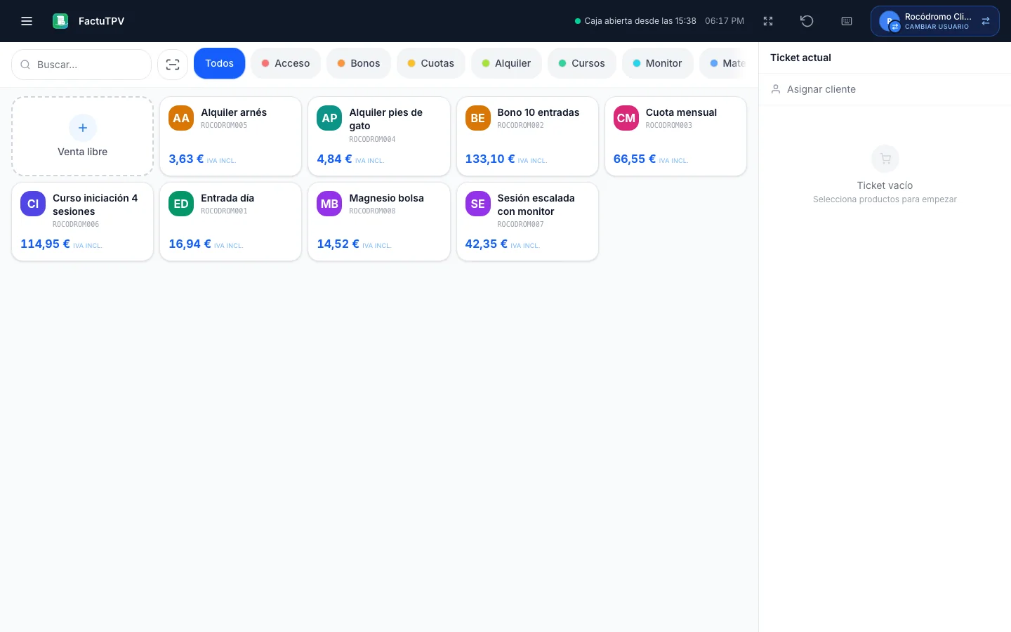Click the green cash register status dot
Screen dimensions: 1011x632
(578, 21)
